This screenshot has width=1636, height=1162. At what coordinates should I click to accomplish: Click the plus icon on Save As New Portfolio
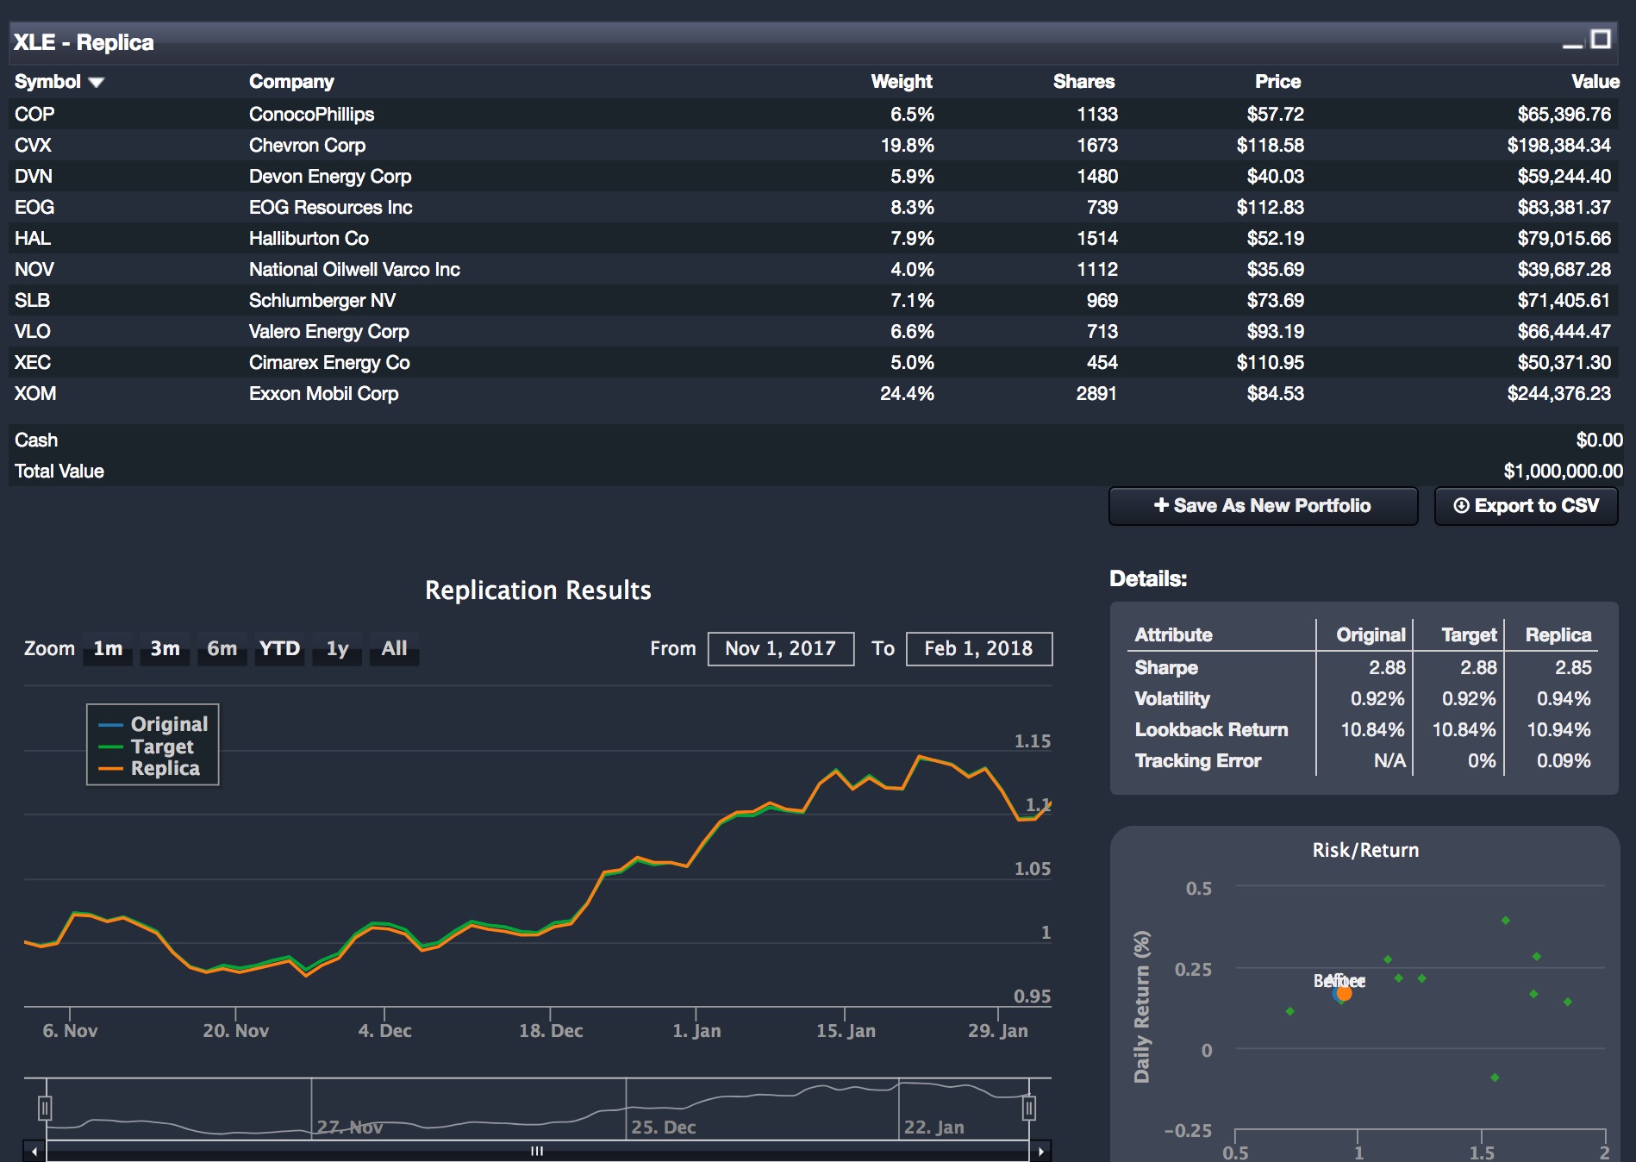[x=1162, y=506]
